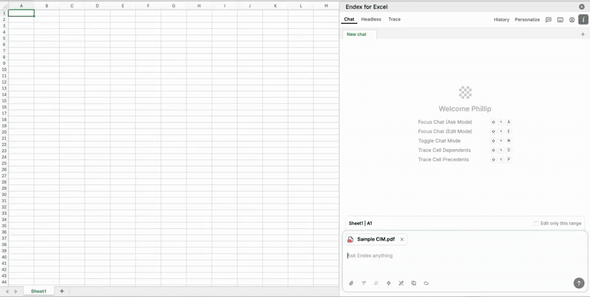The image size is (590, 297).
Task: Click the Toggle Chat Mode shortcut text
Action: tap(439, 141)
